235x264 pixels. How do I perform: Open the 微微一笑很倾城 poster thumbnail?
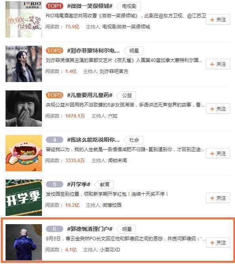[24, 19]
